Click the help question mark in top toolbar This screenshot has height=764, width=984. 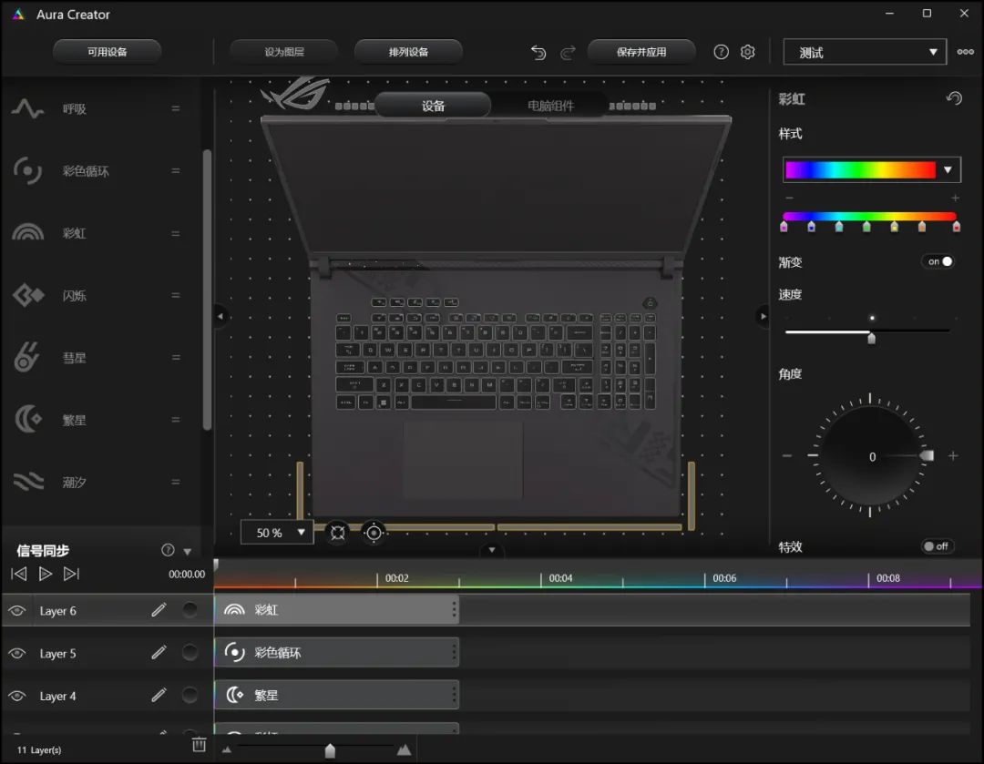722,52
